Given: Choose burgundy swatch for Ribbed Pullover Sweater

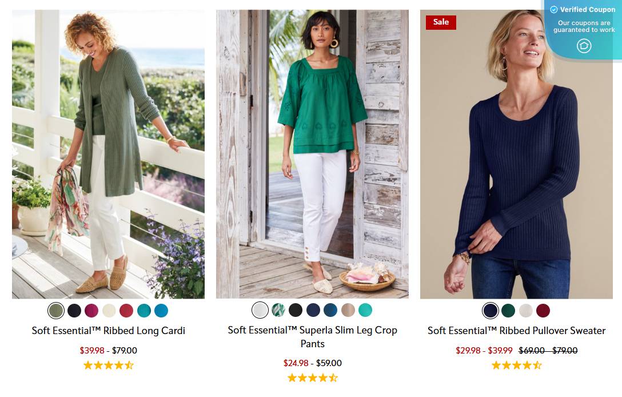Looking at the screenshot, I should [543, 311].
